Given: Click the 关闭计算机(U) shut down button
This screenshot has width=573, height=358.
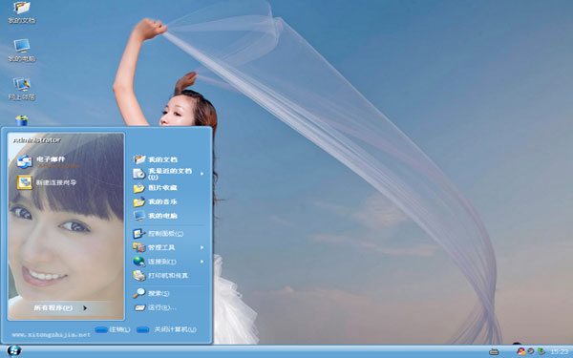Looking at the screenshot, I should (166, 329).
